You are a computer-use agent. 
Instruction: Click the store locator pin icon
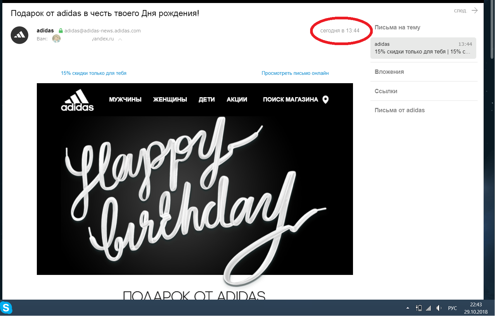point(325,100)
